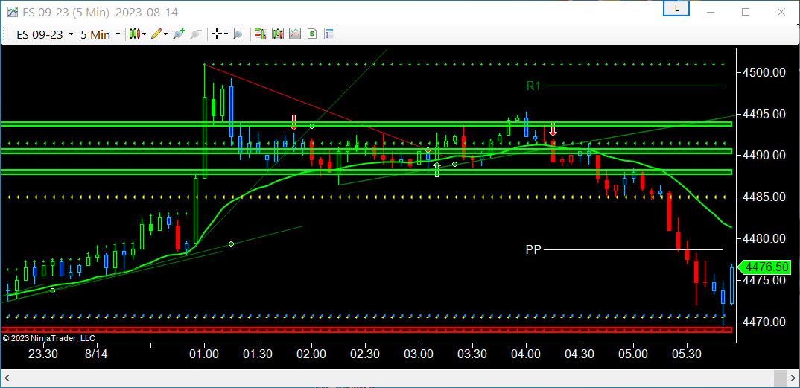800x388 pixels.
Task: Click the zoom in magnifier icon
Action: tap(179, 34)
